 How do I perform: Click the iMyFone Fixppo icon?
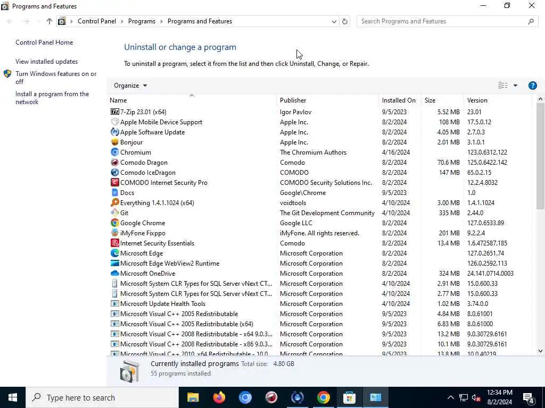[115, 233]
